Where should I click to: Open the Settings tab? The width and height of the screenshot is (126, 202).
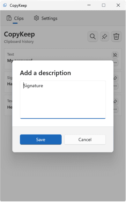click(46, 18)
